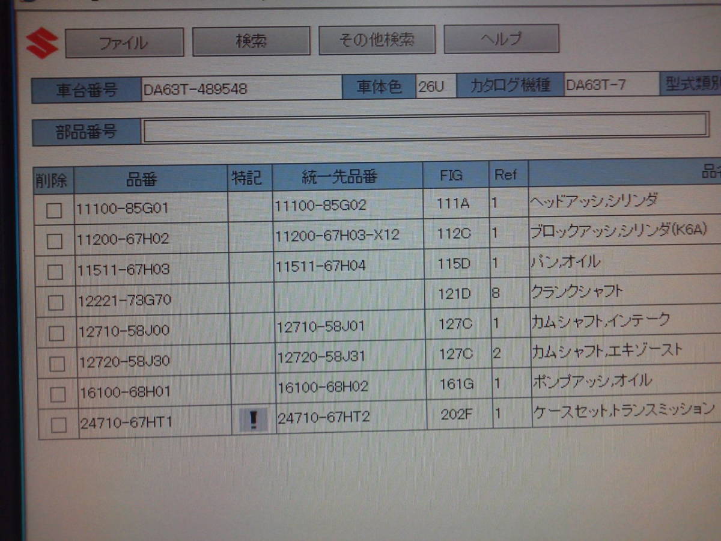Image resolution: width=721 pixels, height=541 pixels.
Task: Tick the delete checkbox for 24710-67HT1
Action: pyautogui.click(x=58, y=424)
